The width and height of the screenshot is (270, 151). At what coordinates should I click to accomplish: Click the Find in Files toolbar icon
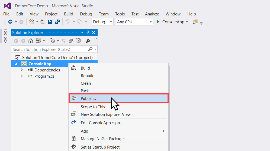coord(195,22)
